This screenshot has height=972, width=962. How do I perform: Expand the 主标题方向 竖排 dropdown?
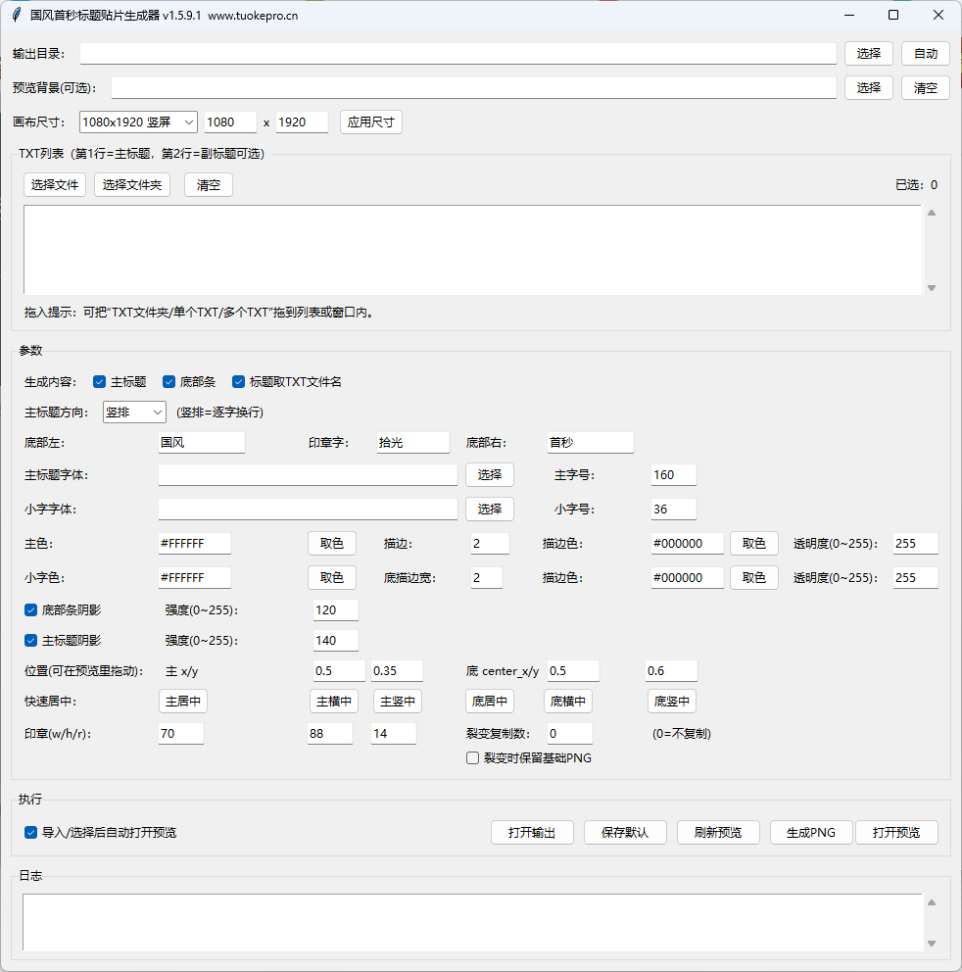click(x=134, y=413)
